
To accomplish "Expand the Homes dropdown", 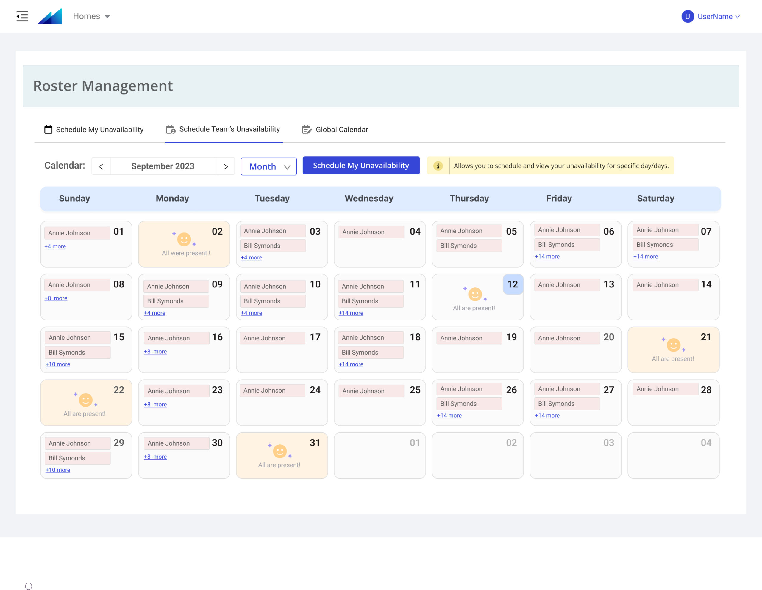I will tap(91, 16).
